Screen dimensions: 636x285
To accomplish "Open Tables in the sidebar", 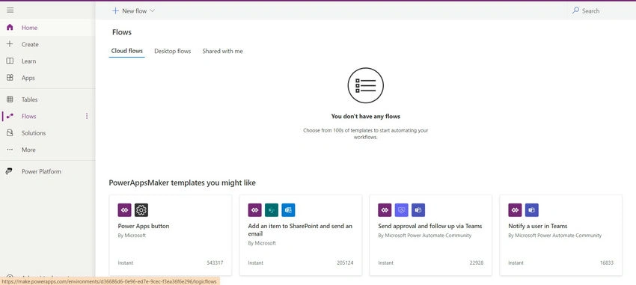I will (x=47, y=99).
